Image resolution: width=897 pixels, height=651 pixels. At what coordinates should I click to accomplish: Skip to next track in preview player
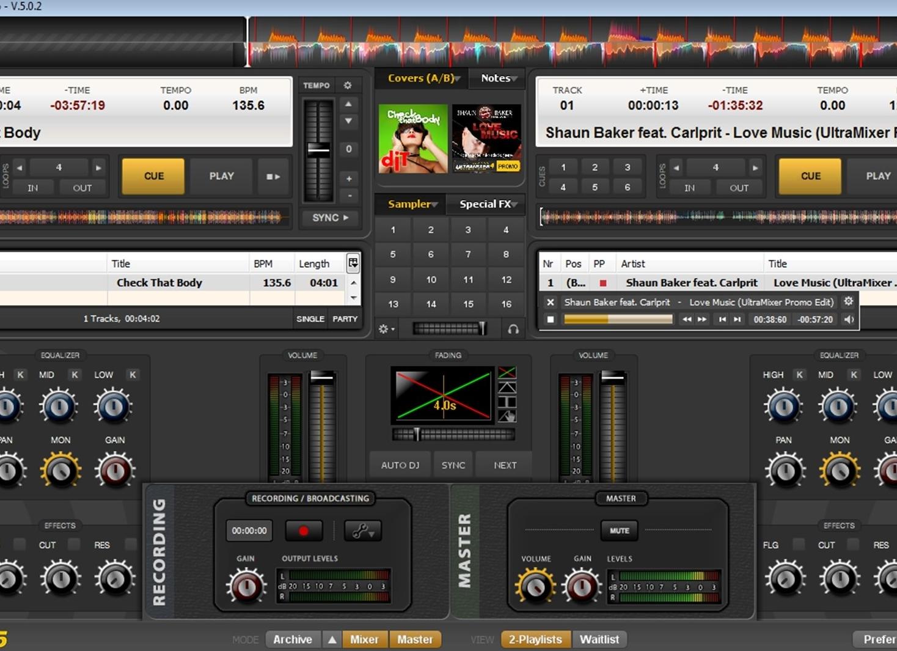click(x=738, y=319)
